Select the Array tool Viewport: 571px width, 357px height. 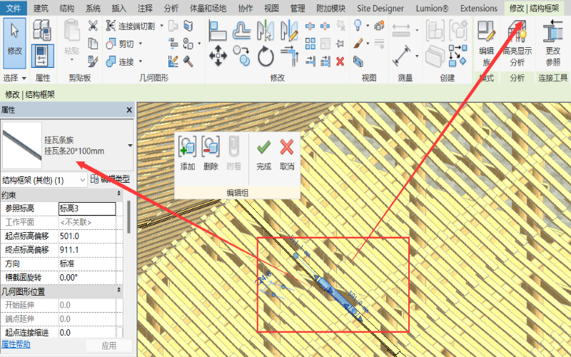click(x=310, y=44)
